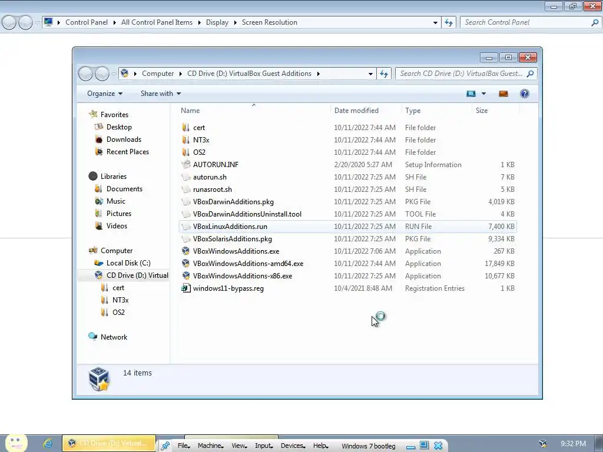Click the VBoxWindowsAdditions.exe VirtualBox icon
This screenshot has width=603, height=452.
coord(185,251)
